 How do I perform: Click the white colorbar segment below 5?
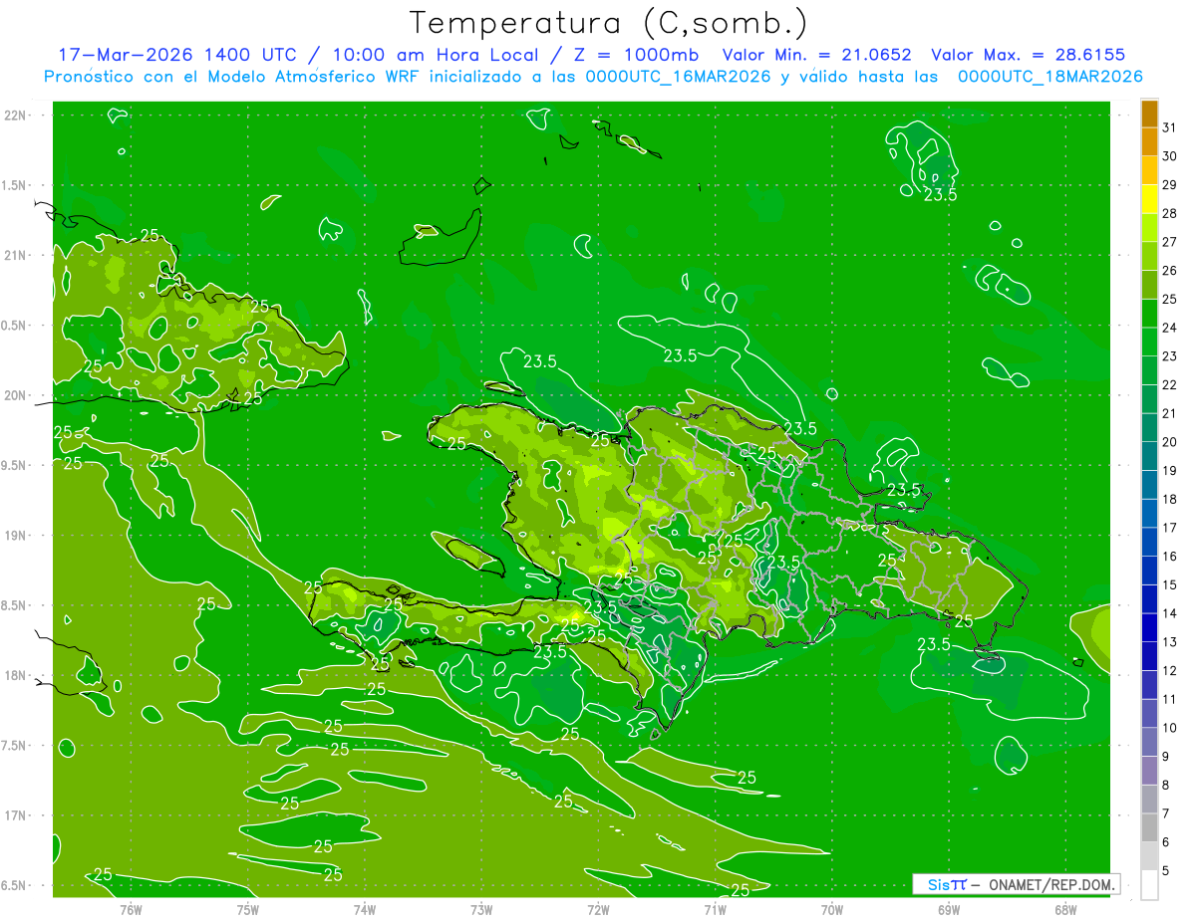1149,885
